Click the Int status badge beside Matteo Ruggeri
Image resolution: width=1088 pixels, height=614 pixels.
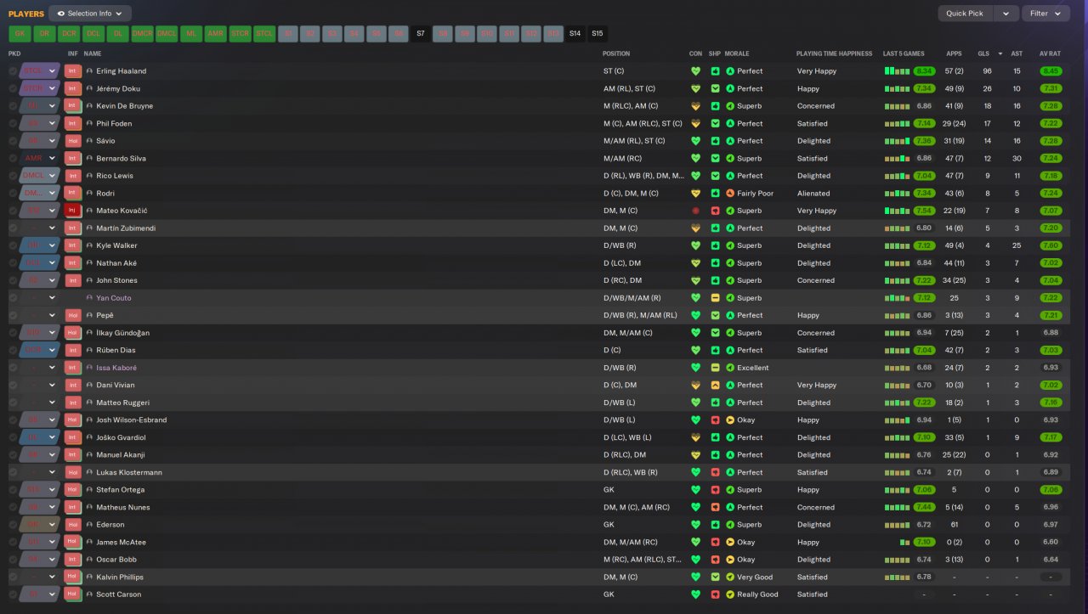[73, 403]
